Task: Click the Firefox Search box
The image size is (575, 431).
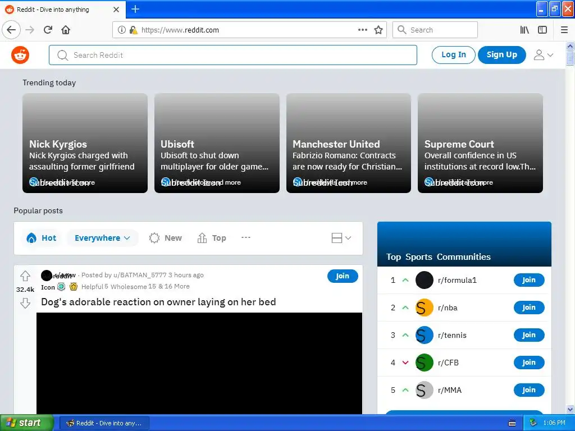Action: pos(435,30)
